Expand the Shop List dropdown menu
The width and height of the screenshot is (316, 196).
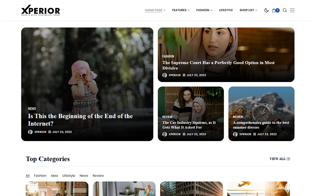(248, 10)
